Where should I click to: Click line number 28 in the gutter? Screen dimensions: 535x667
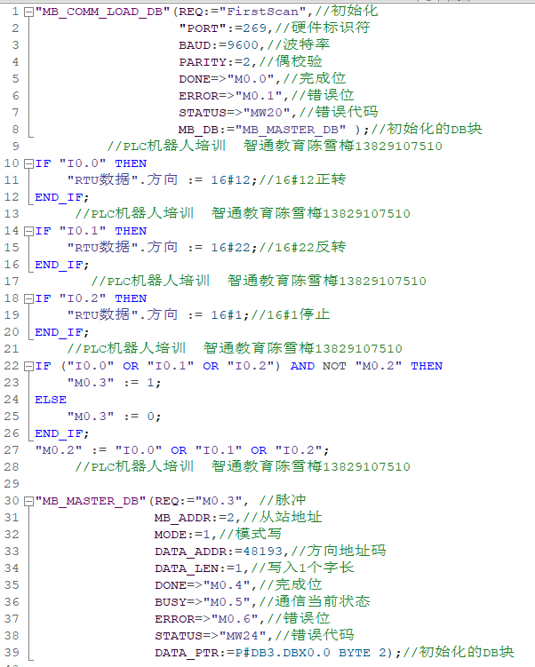12,483
